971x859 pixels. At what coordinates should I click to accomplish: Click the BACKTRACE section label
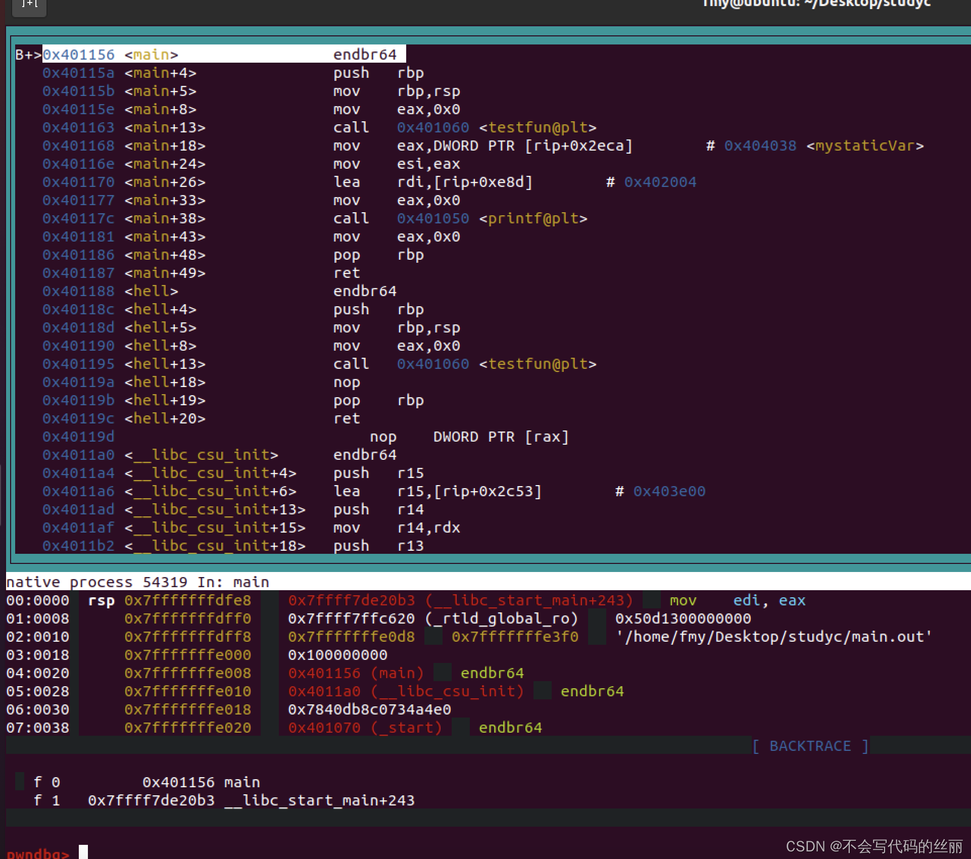[x=809, y=746]
